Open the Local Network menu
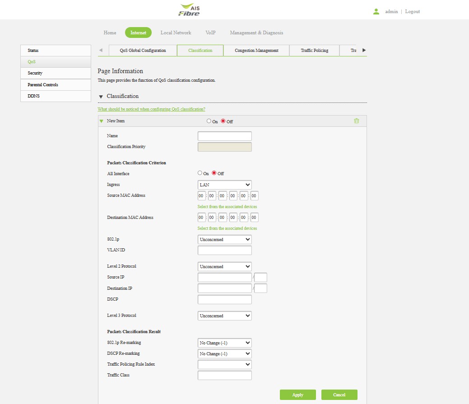The height and width of the screenshot is (404, 469). [x=176, y=33]
